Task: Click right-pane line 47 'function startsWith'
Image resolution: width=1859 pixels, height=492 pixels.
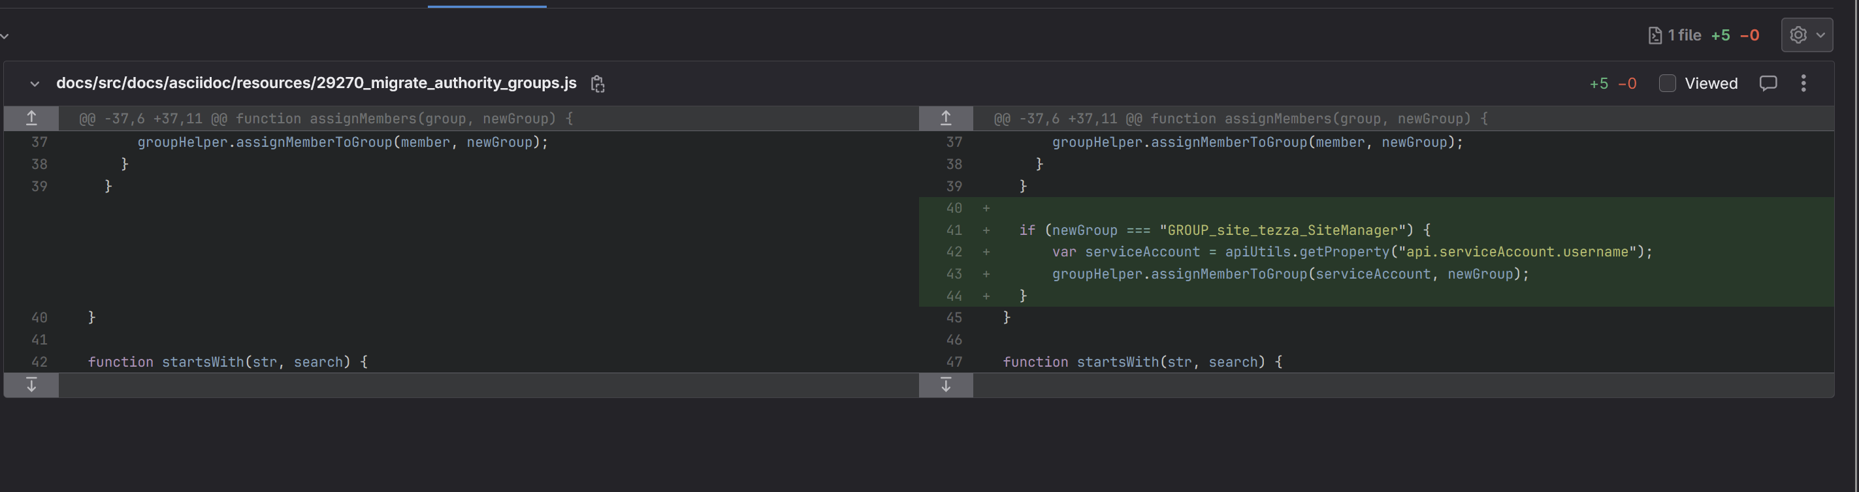Action: 1142,361
